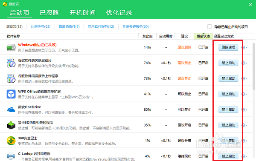
Task: Click the 41% value for WPS Office
Action: [x=147, y=94]
